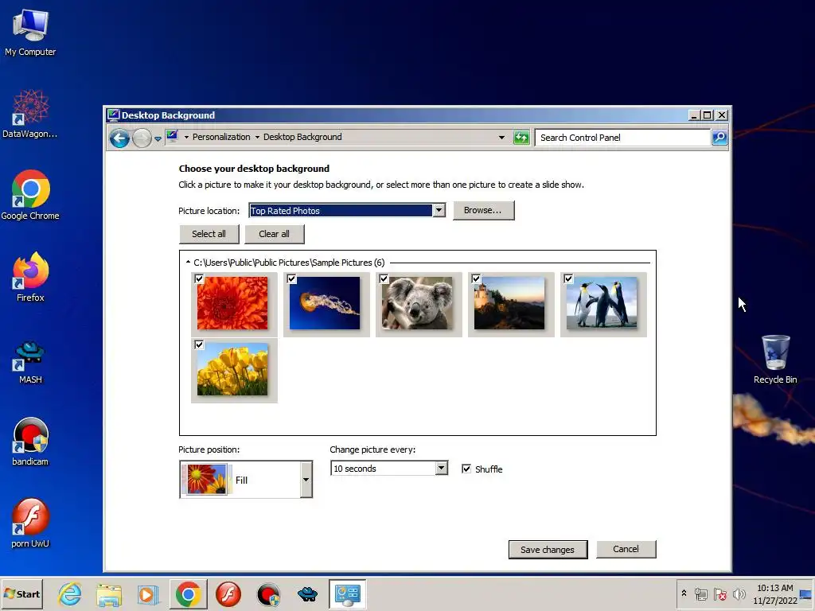Viewport: 815px width, 611px height.
Task: Open the Recycle Bin icon
Action: coord(775,360)
